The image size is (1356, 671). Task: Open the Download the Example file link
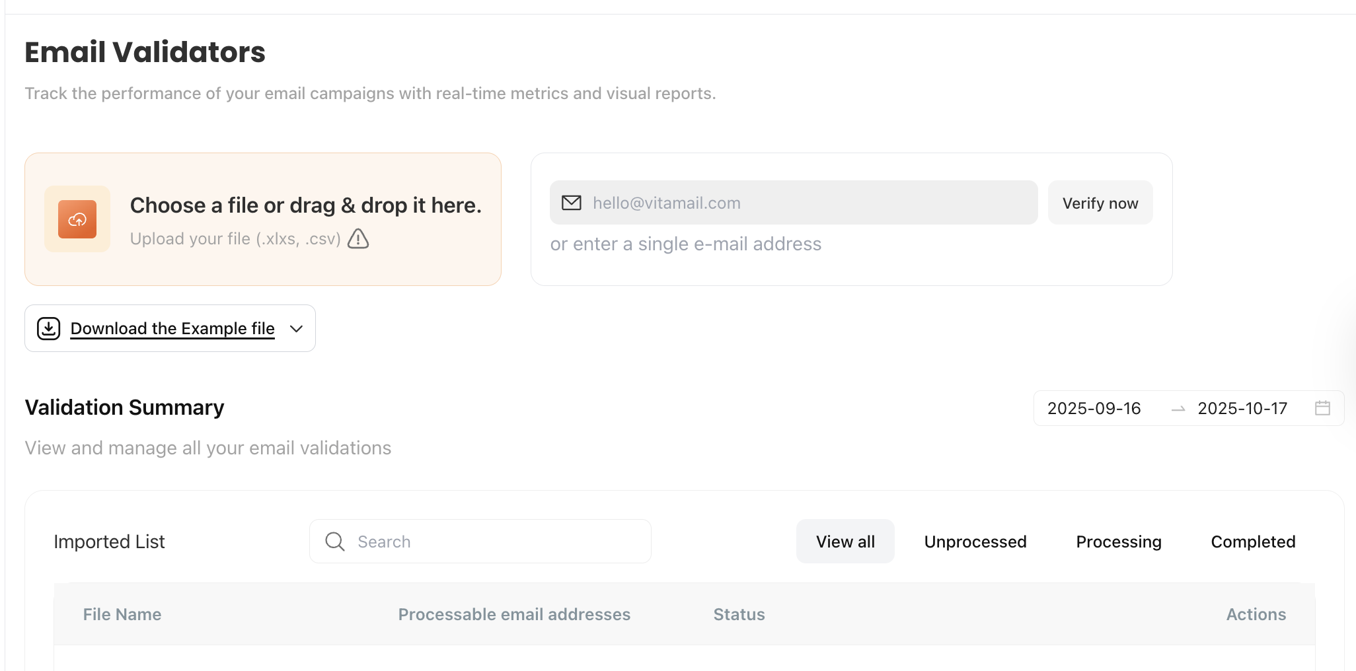pyautogui.click(x=172, y=328)
